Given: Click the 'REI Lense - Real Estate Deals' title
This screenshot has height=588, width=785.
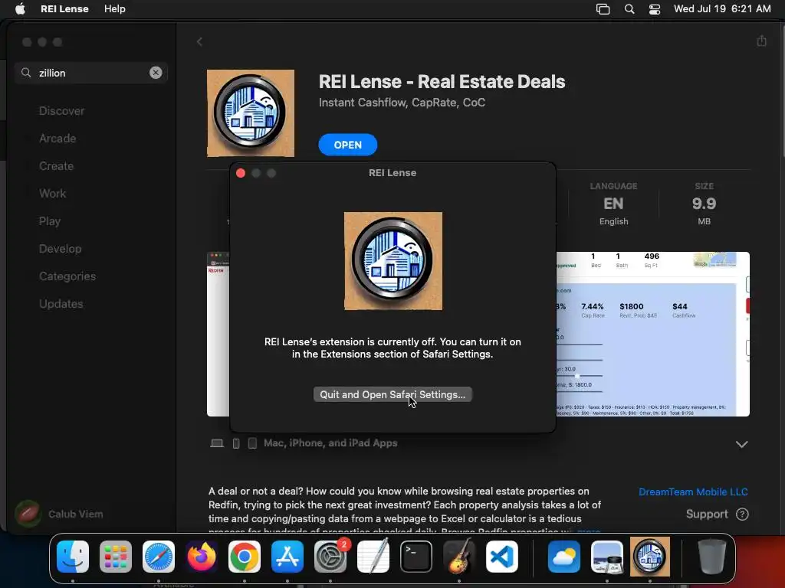Looking at the screenshot, I should pyautogui.click(x=442, y=81).
